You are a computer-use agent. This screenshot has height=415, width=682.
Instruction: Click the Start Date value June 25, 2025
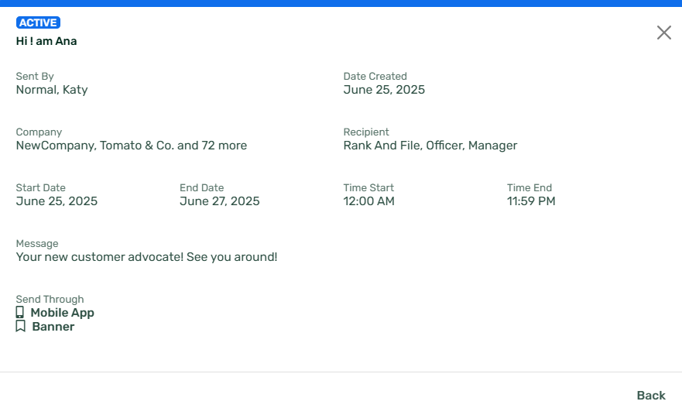click(x=57, y=201)
